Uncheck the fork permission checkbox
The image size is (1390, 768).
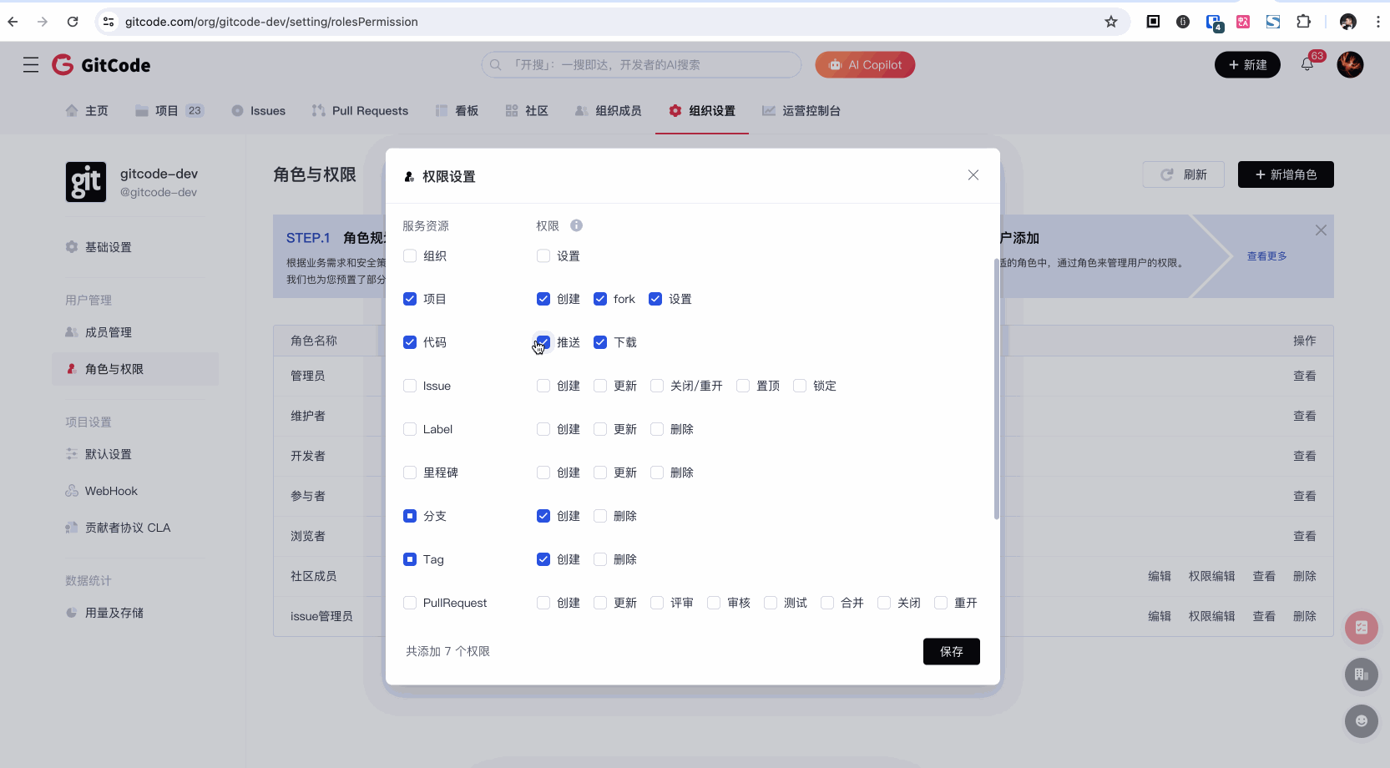click(x=600, y=299)
